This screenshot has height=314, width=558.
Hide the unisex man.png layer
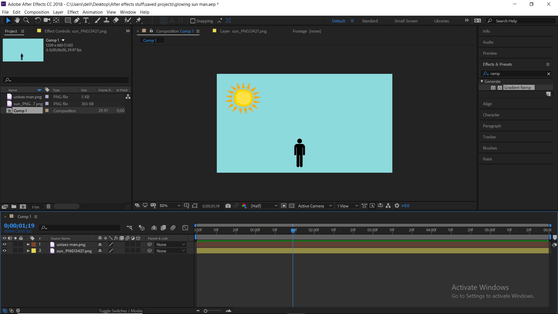[x=4, y=245]
